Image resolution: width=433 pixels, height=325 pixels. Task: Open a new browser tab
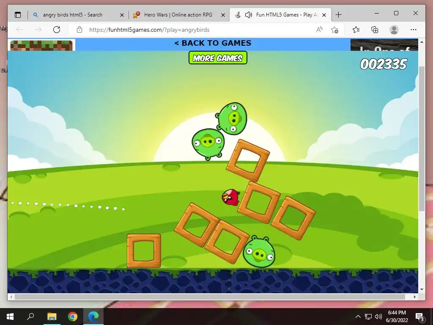tap(338, 15)
